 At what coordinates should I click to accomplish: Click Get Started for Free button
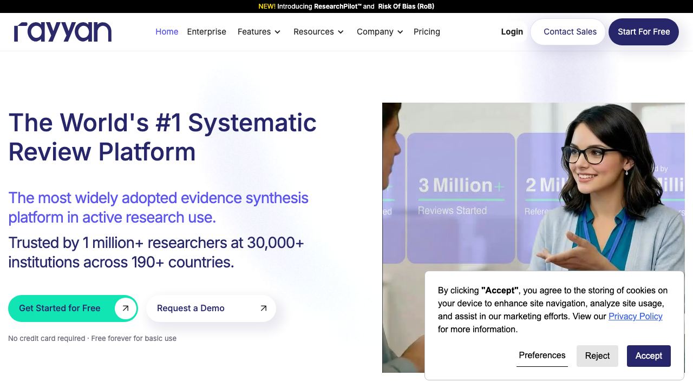coord(73,308)
